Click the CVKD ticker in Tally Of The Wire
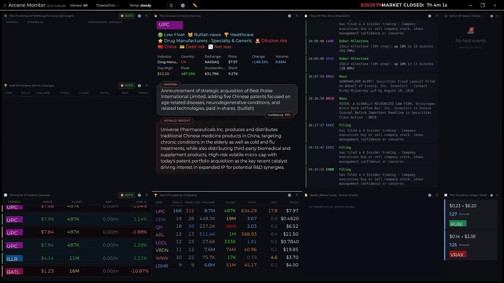This screenshot has width=504, height=283. tap(330, 169)
